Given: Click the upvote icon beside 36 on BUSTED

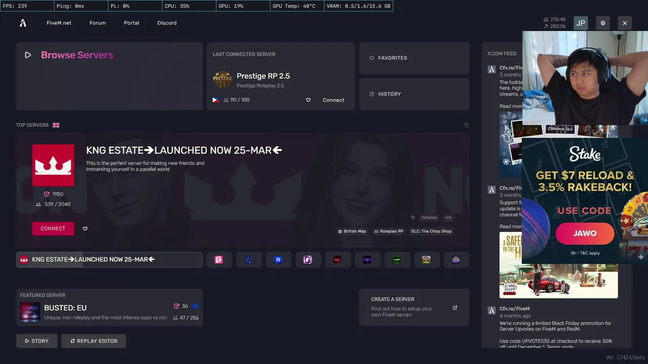Looking at the screenshot, I should pos(177,306).
